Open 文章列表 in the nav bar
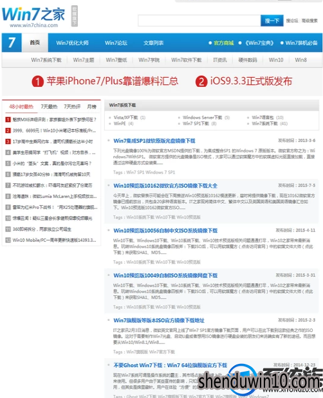The width and height of the screenshot is (323, 398). coord(153,43)
